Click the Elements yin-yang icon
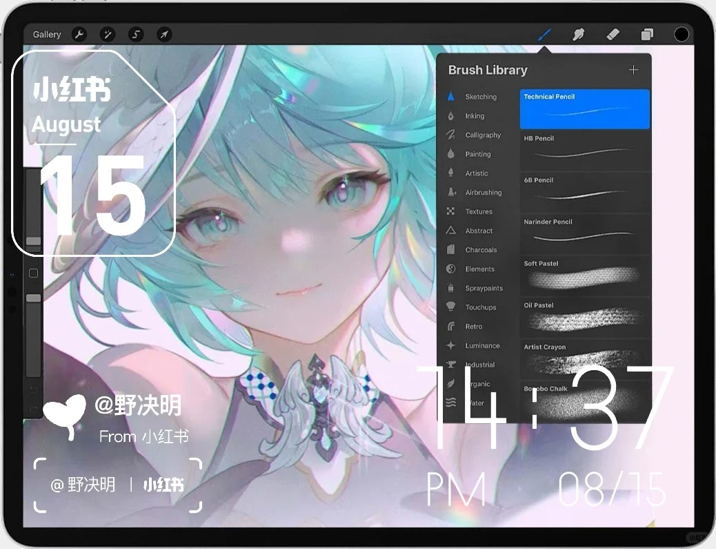Image resolution: width=716 pixels, height=549 pixels. point(450,269)
